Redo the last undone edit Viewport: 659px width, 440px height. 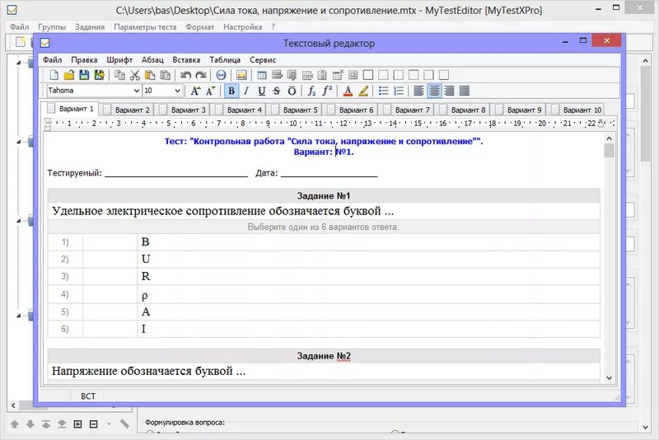(201, 75)
